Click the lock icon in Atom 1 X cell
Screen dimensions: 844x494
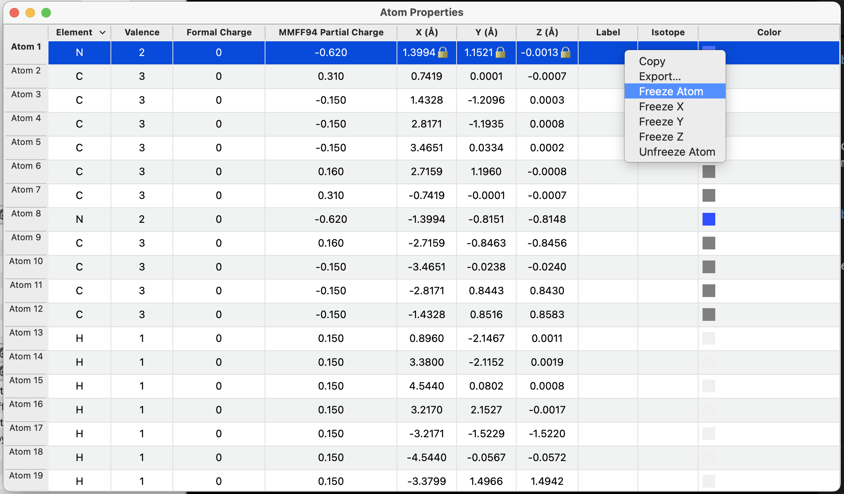point(443,52)
